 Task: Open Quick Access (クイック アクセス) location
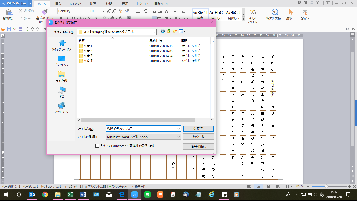62,46
